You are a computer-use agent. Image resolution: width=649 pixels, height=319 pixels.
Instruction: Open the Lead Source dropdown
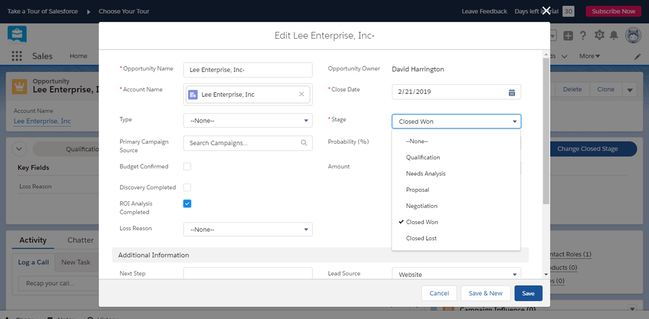click(456, 274)
